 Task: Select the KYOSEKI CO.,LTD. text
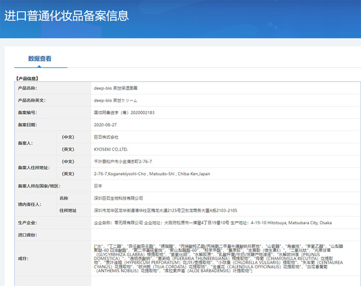pyautogui.click(x=111, y=149)
